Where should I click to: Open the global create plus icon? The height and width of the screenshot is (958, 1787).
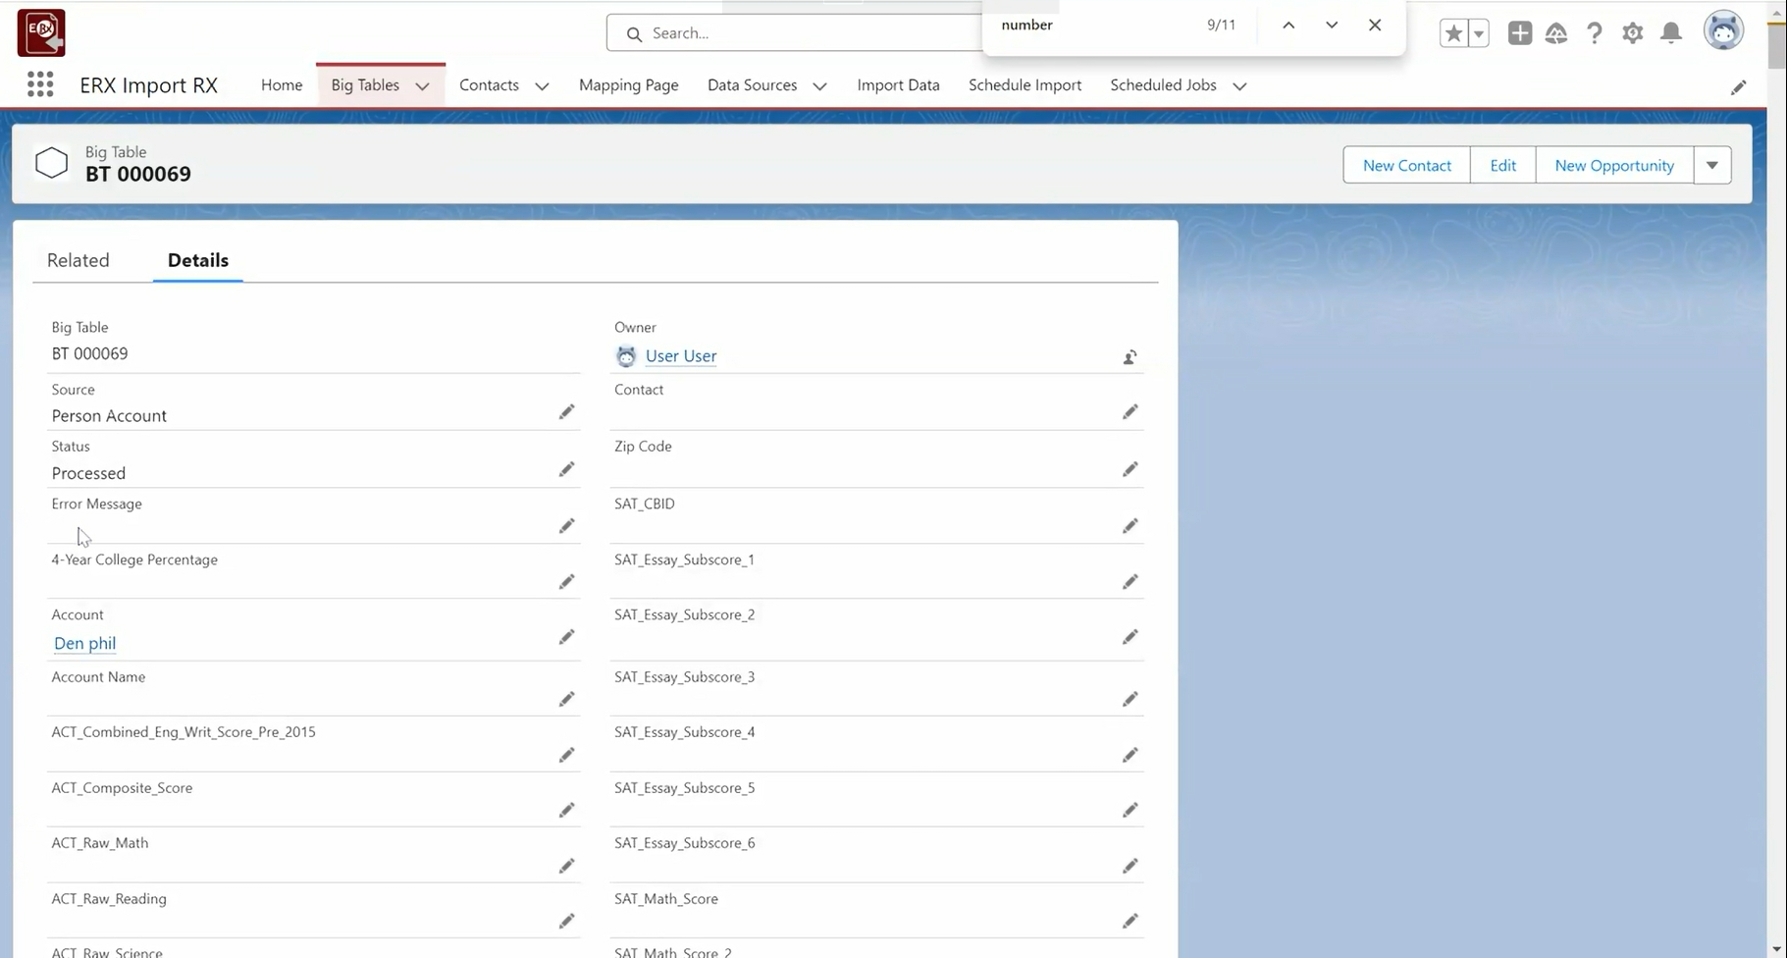[1519, 33]
